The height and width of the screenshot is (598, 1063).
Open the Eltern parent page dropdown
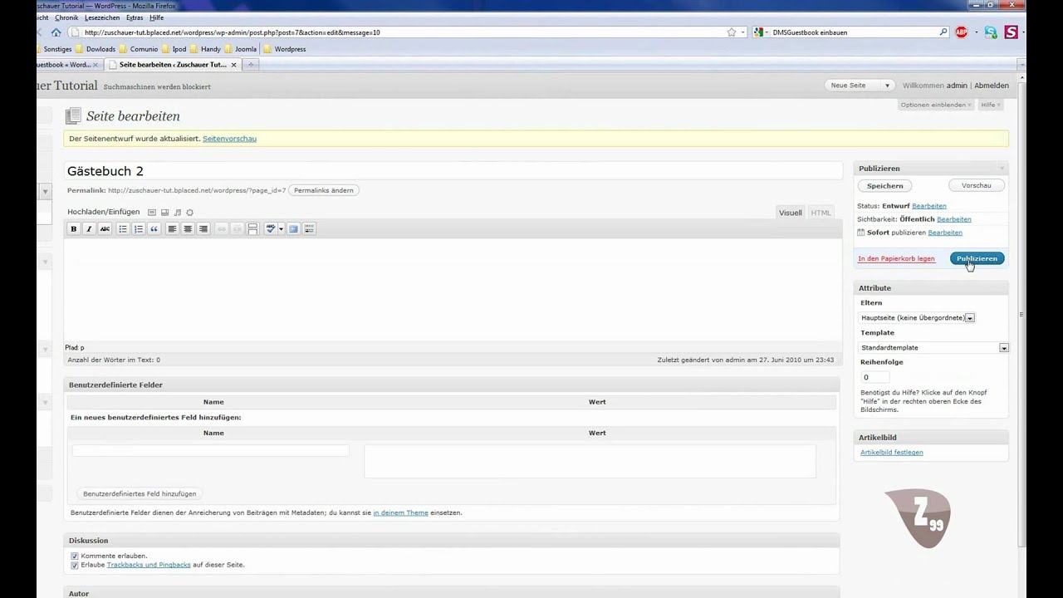pos(917,317)
